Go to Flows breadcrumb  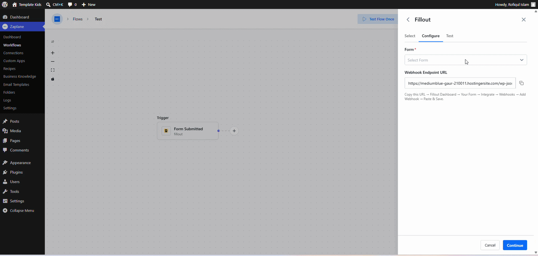[x=78, y=19]
